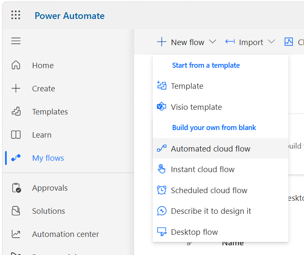Select Automated cloud flow
This screenshot has width=304, height=255.
(220, 149)
